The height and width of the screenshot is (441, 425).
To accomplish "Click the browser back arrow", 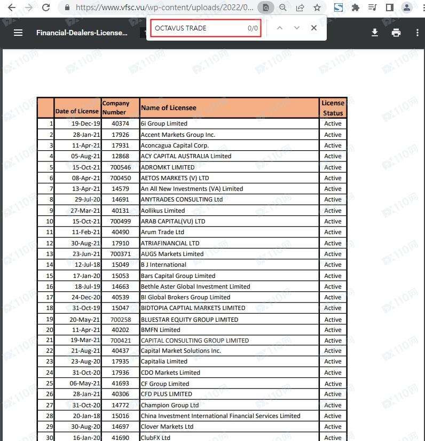I will 11,8.
